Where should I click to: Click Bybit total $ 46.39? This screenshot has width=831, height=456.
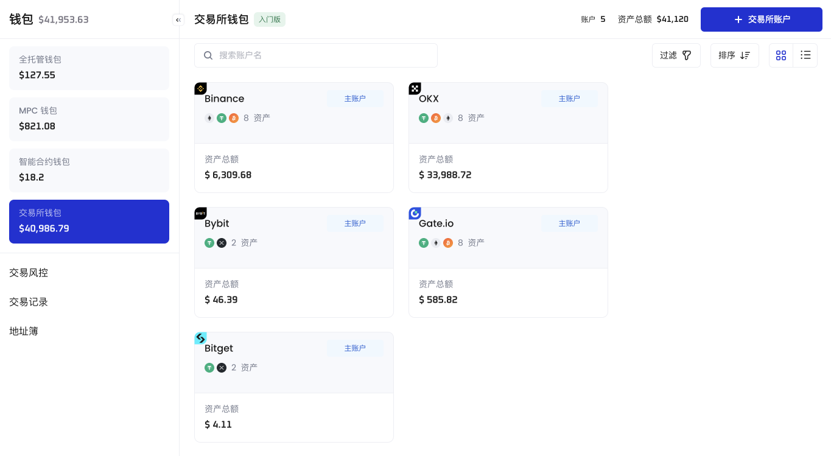tap(221, 300)
